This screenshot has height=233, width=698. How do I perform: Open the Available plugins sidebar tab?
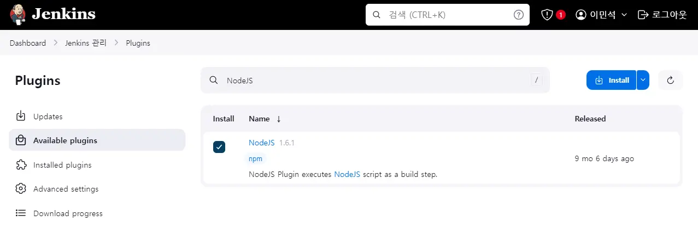coord(65,140)
